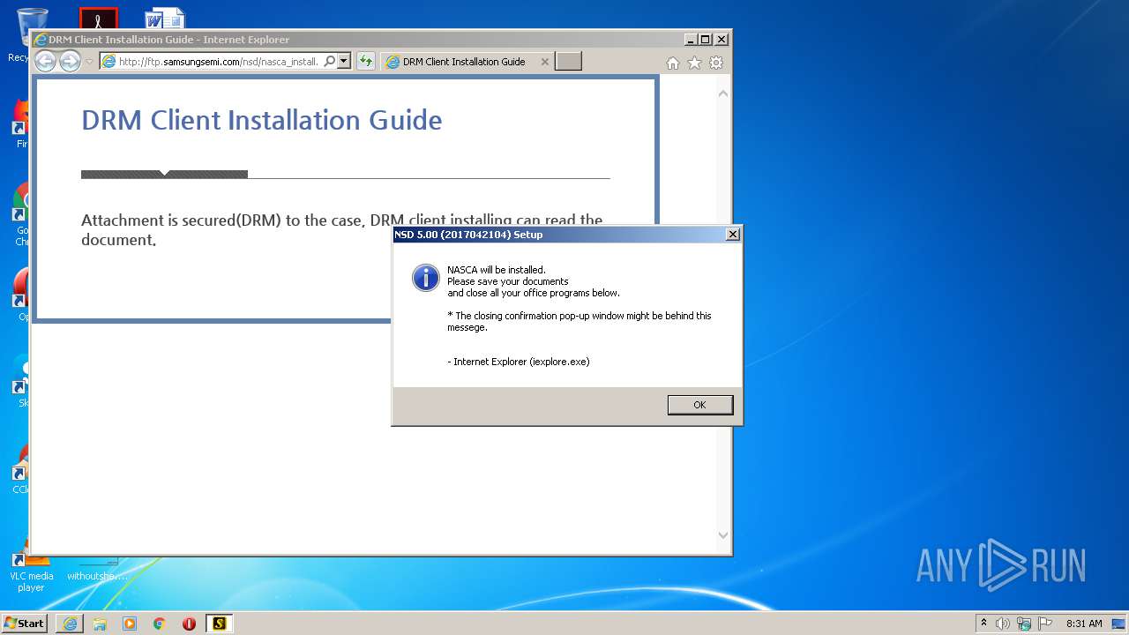1129x635 pixels.
Task: Select the Word document desktop icon
Action: tap(164, 18)
